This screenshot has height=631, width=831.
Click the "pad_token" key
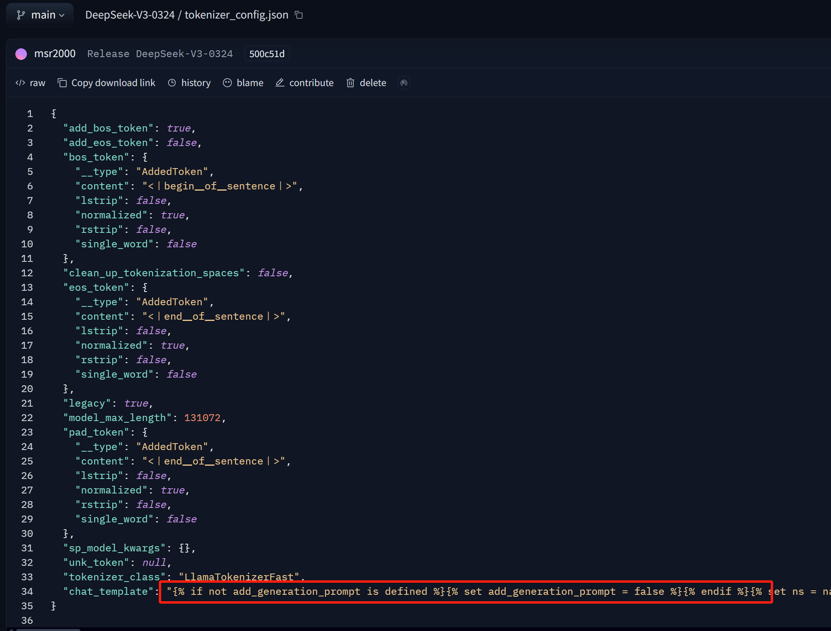[96, 432]
